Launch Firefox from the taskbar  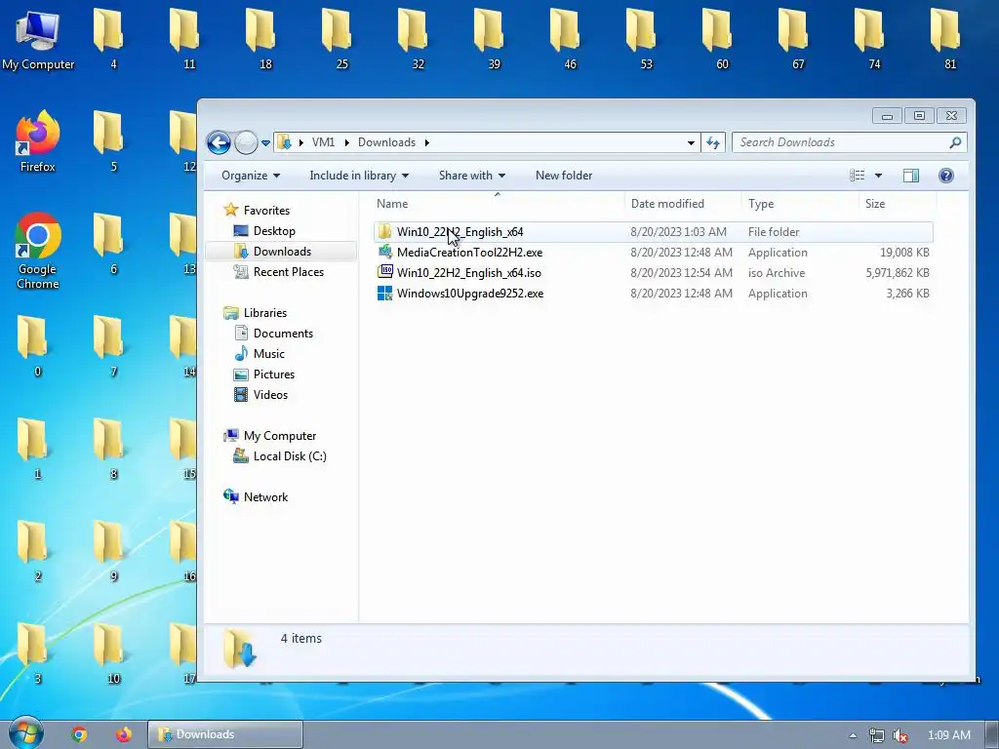[x=124, y=734]
